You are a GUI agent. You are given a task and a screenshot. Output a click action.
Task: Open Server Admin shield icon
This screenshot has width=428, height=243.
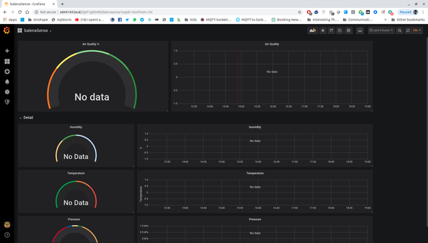(7, 102)
